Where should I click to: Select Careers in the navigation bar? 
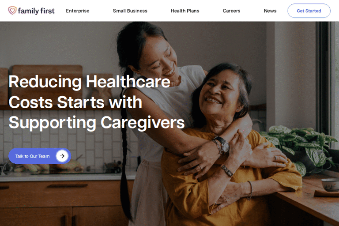(231, 11)
